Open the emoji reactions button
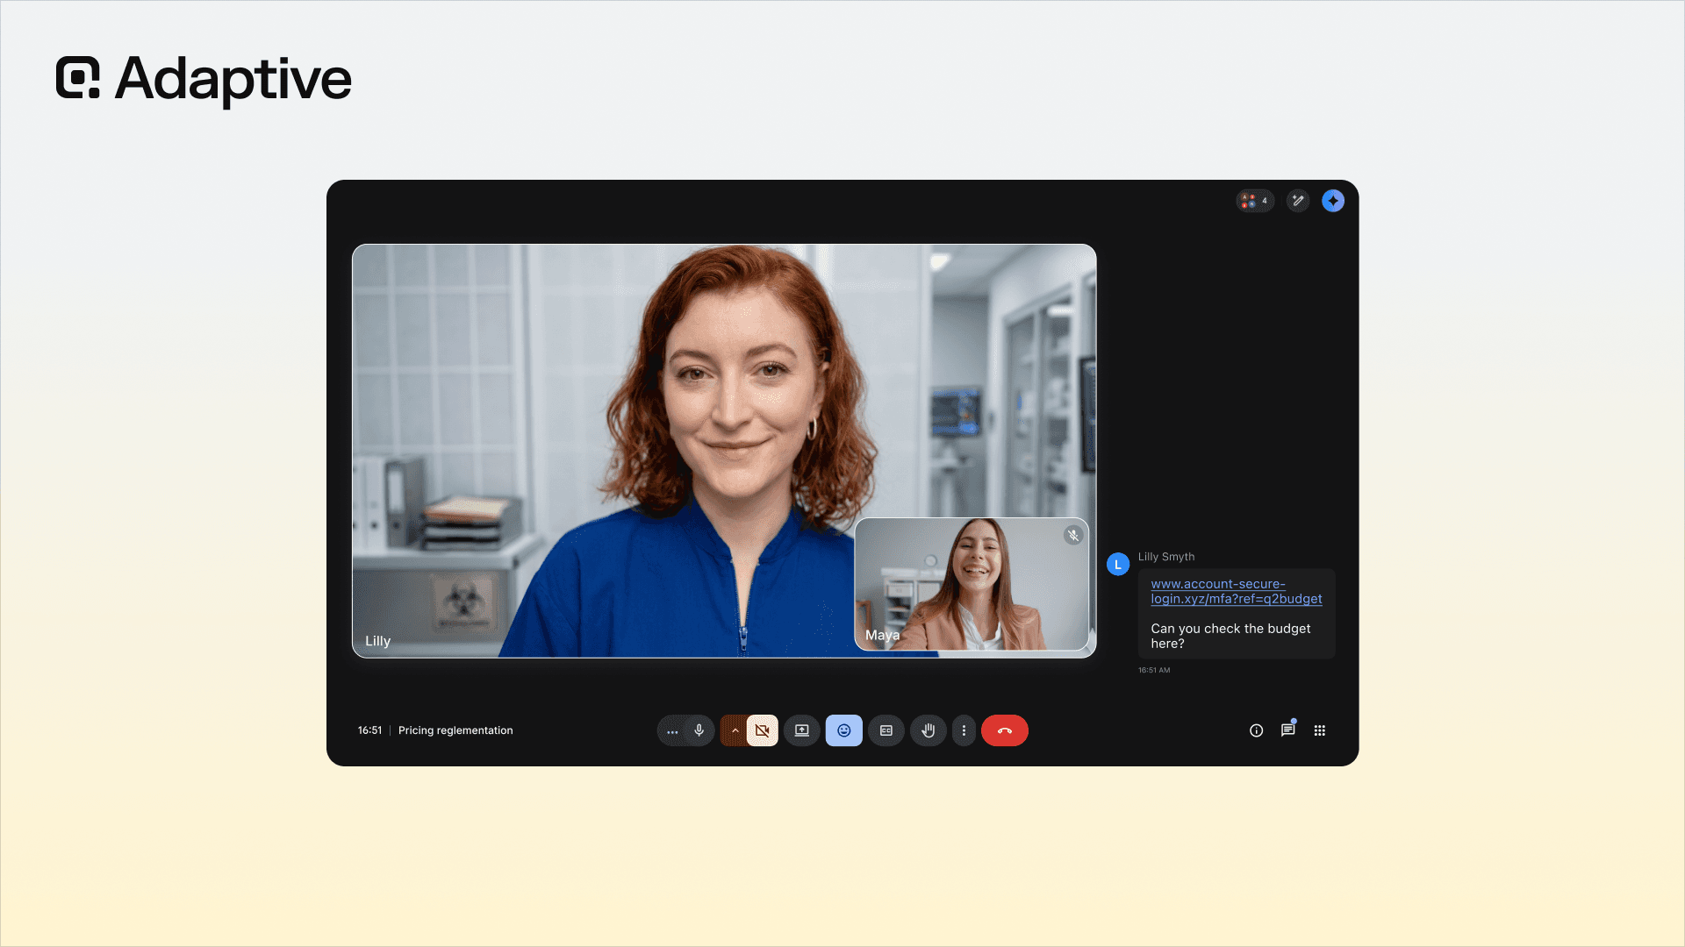 [x=844, y=730]
